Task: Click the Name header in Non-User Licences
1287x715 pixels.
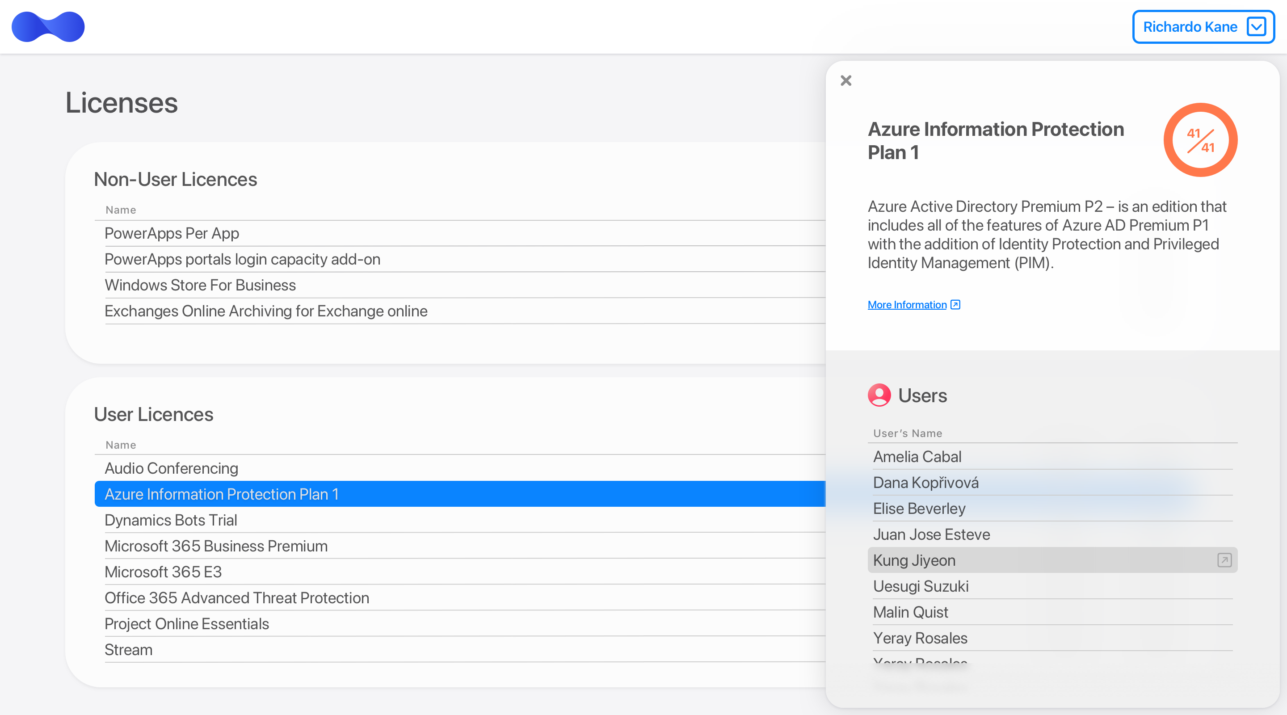Action: pos(120,210)
